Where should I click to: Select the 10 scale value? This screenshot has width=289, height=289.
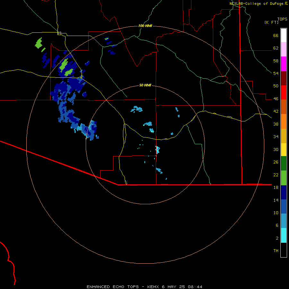tap(276, 213)
